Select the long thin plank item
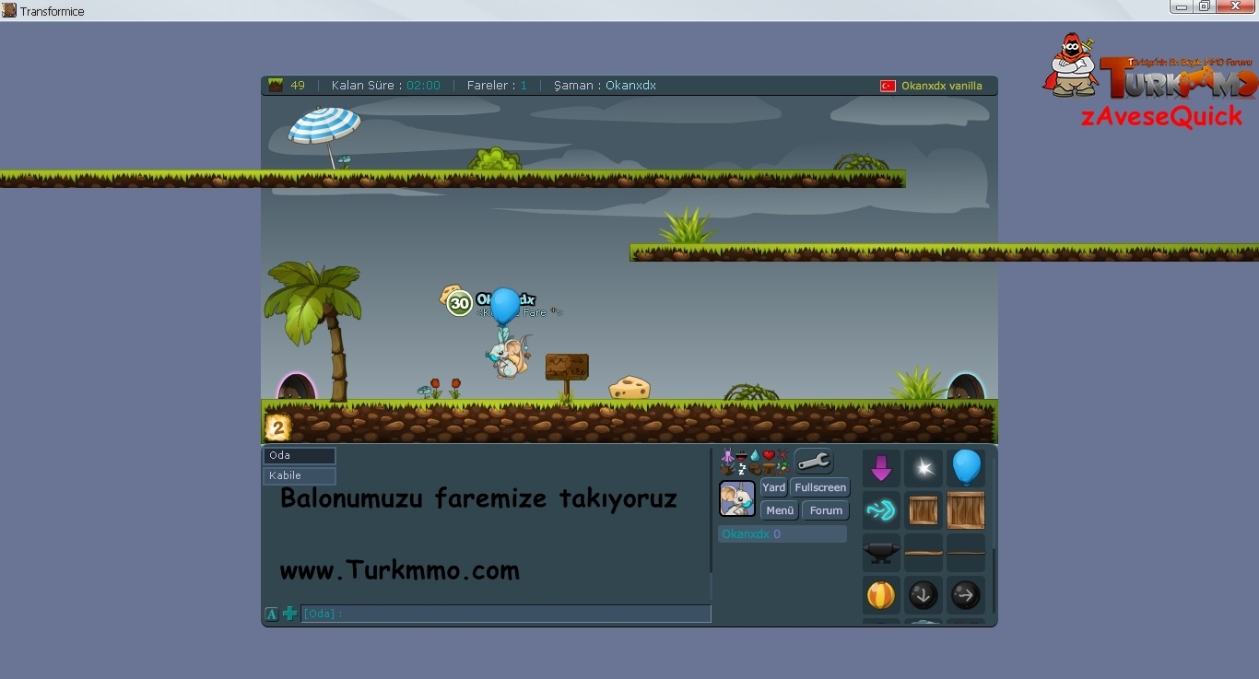This screenshot has height=679, width=1259. click(x=966, y=553)
